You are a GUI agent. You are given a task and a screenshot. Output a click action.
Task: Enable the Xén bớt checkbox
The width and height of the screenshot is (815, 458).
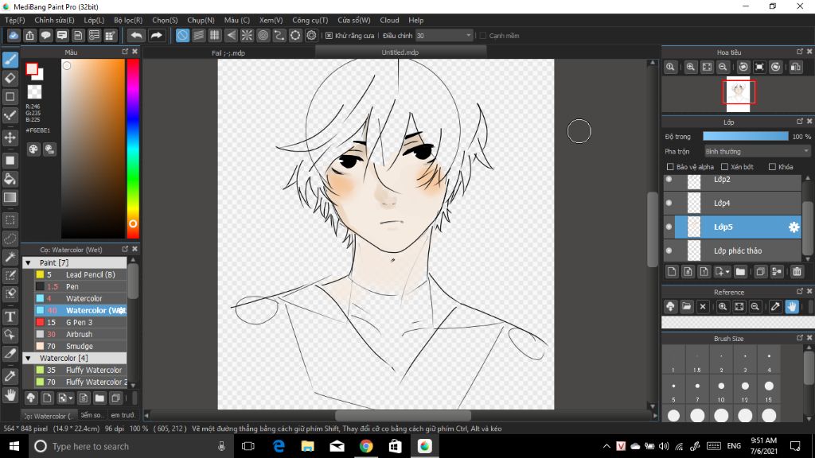pyautogui.click(x=724, y=167)
